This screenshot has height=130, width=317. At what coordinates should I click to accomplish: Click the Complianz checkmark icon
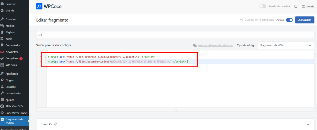2,58
